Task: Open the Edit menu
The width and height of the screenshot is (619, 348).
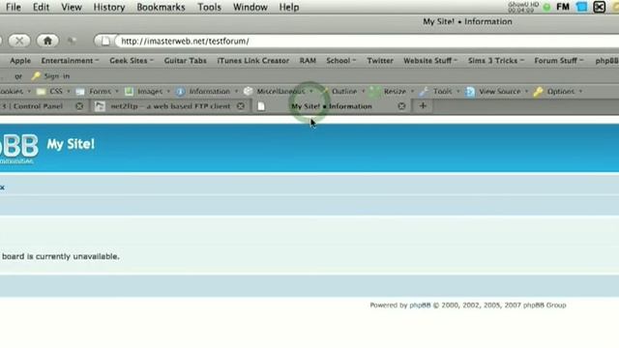Action: (41, 7)
